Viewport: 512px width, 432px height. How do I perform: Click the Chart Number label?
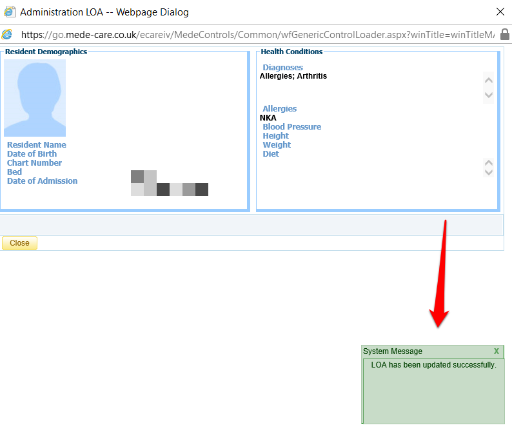pyautogui.click(x=35, y=163)
